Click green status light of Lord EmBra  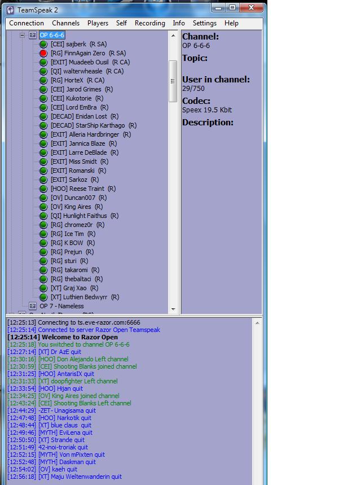point(43,107)
